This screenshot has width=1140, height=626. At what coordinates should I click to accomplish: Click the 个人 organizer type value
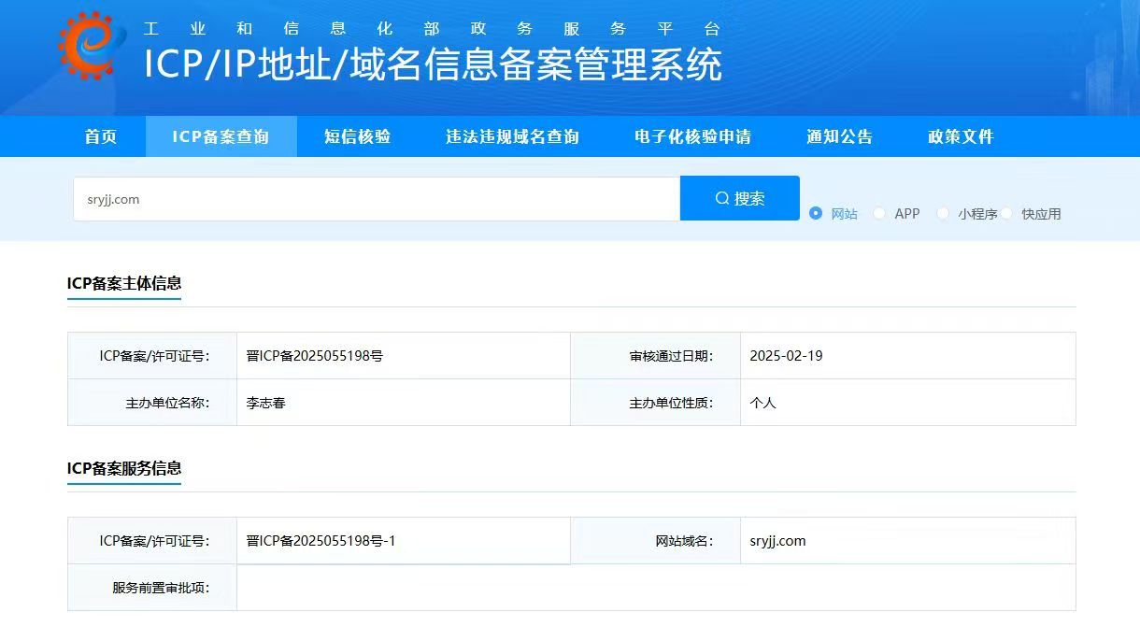point(762,404)
